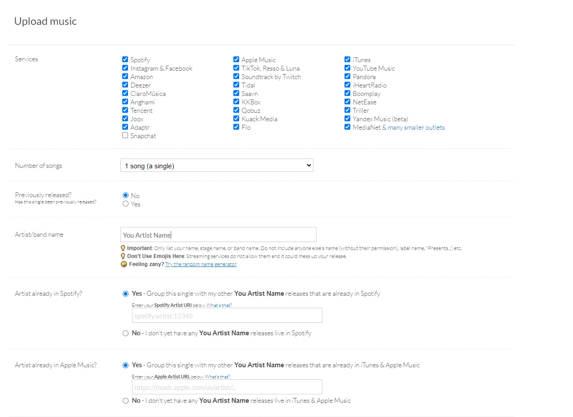
Task: Try the random name generator link
Action: pyautogui.click(x=201, y=264)
